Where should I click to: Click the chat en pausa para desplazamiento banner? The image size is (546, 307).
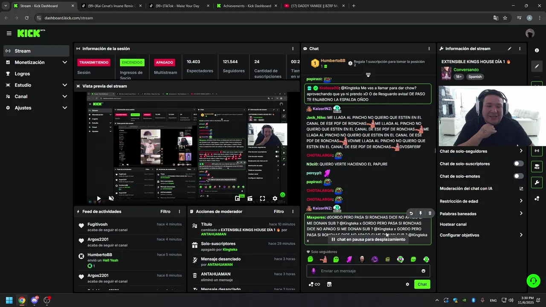[369, 240]
